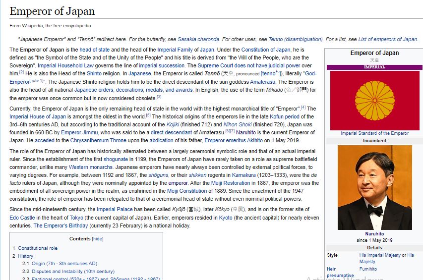Open the Amaterasu goddess link
Image resolution: width=423 pixels, height=280 pixels.
pyautogui.click(x=262, y=82)
